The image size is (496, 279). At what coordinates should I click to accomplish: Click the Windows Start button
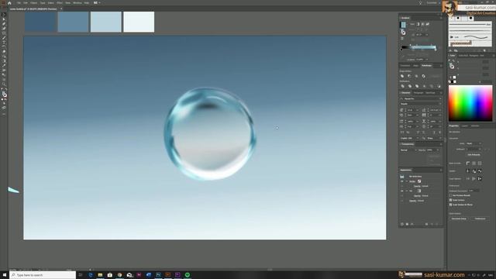coord(5,275)
